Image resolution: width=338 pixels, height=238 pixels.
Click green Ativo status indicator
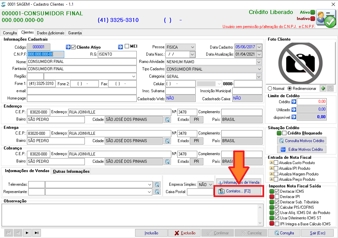(313, 12)
